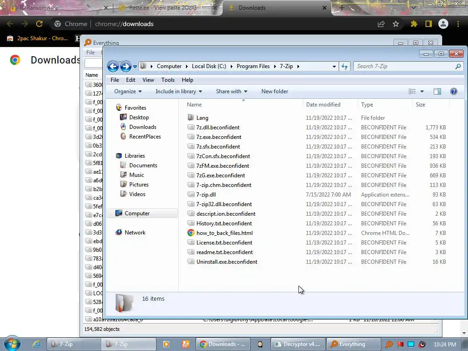Create a New folder
Viewport: 468px width, 351px height.
click(275, 91)
